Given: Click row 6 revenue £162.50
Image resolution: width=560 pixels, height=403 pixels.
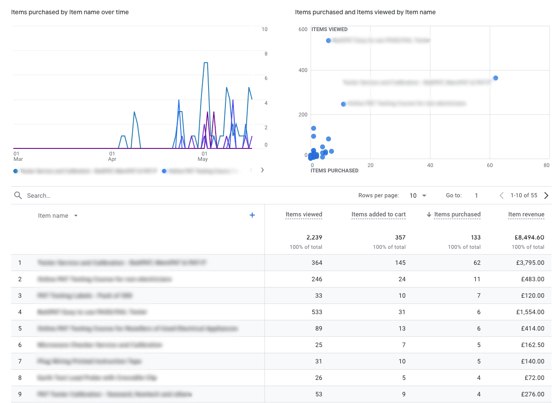Looking at the screenshot, I should point(532,345).
